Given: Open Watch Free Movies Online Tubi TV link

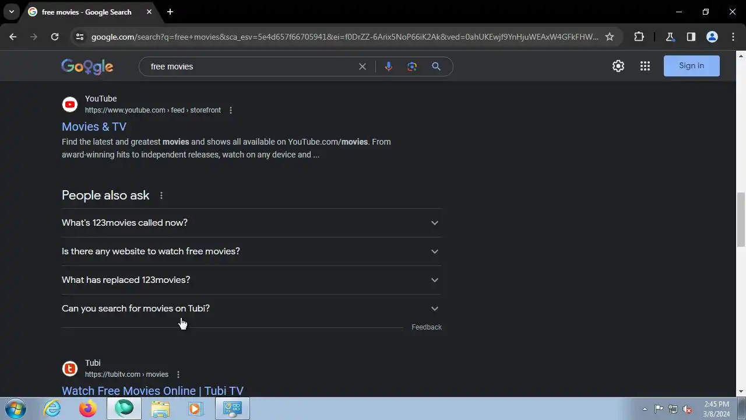Looking at the screenshot, I should tap(153, 391).
